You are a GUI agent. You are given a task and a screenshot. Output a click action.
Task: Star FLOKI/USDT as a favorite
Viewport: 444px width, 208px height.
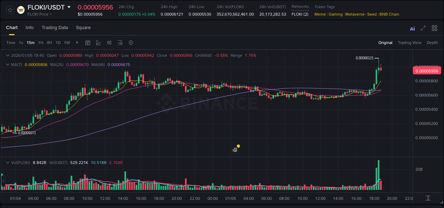tap(10, 10)
